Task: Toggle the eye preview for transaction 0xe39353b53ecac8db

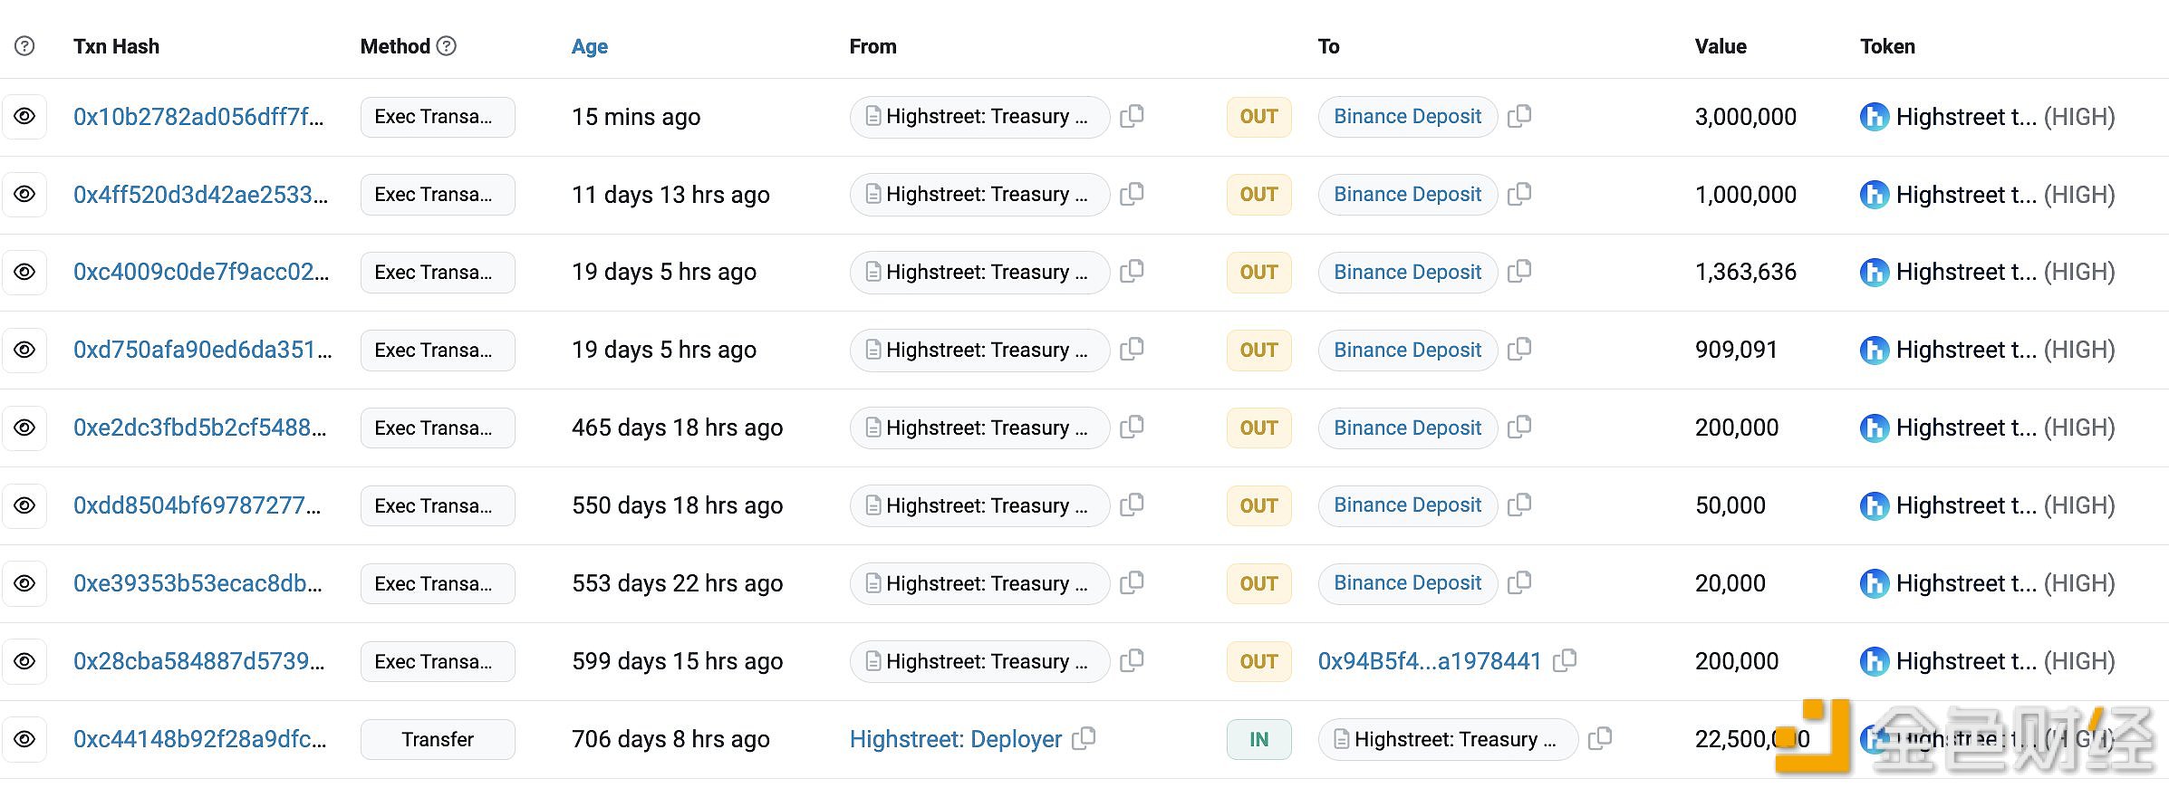Action: pos(24,583)
